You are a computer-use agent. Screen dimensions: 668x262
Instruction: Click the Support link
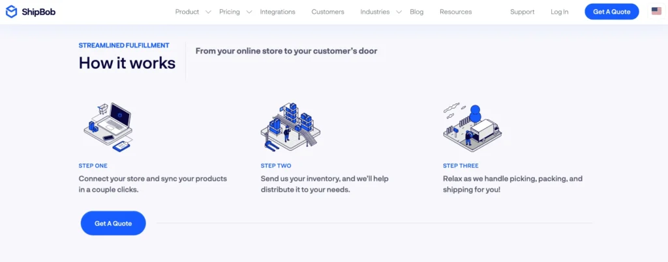tap(522, 12)
